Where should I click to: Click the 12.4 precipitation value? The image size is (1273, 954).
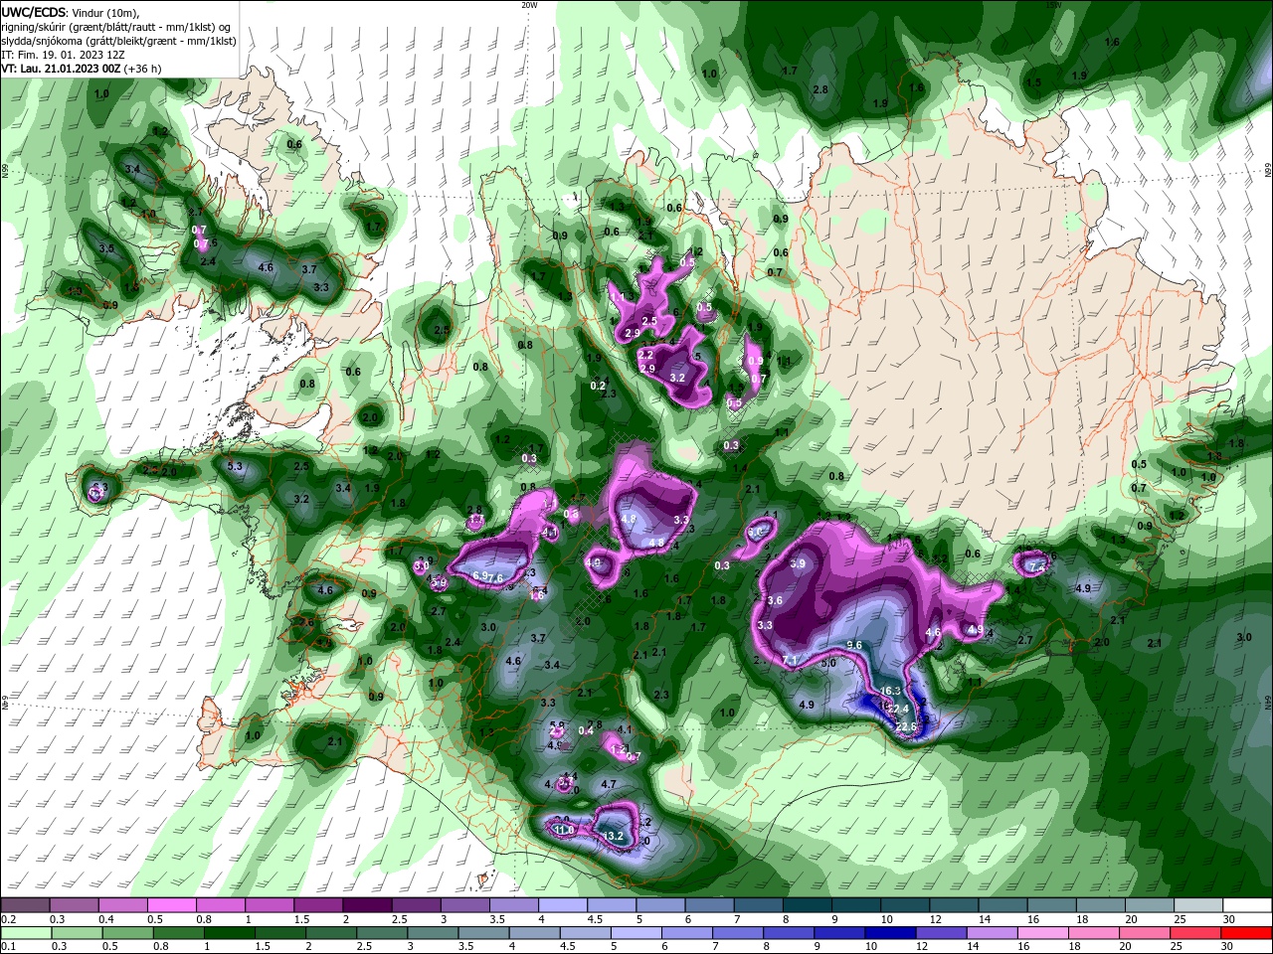(x=898, y=709)
